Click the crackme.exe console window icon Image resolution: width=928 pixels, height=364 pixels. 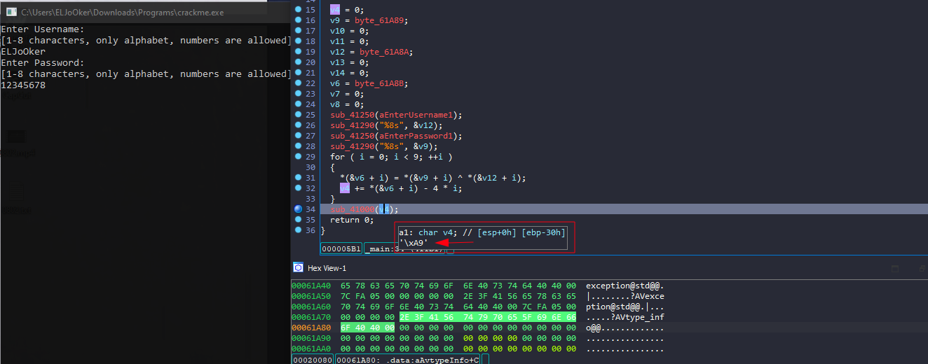(x=11, y=12)
